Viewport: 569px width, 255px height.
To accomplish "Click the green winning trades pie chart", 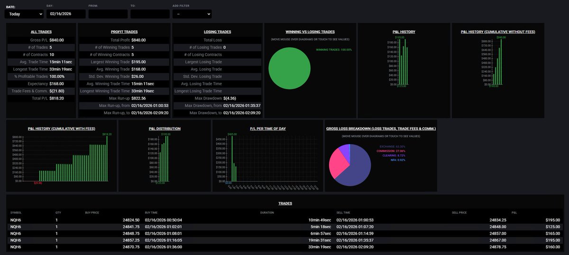I will tap(289, 68).
